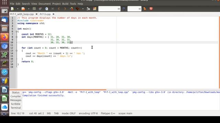Open the Help menu

(x=80, y=4)
